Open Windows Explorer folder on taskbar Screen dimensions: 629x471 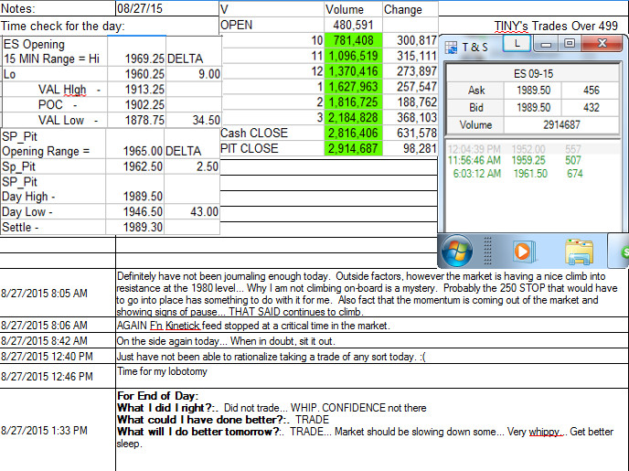coord(580,252)
